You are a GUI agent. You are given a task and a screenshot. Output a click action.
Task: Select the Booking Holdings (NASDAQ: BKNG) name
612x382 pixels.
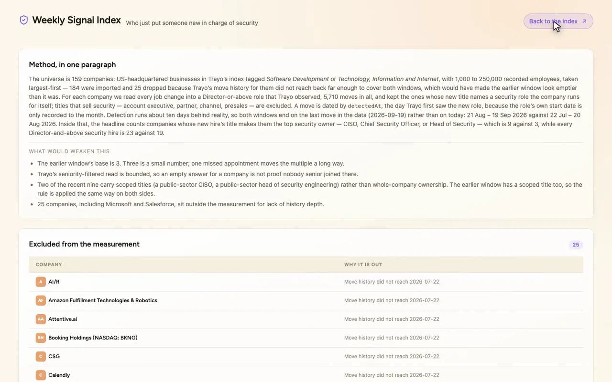click(93, 338)
